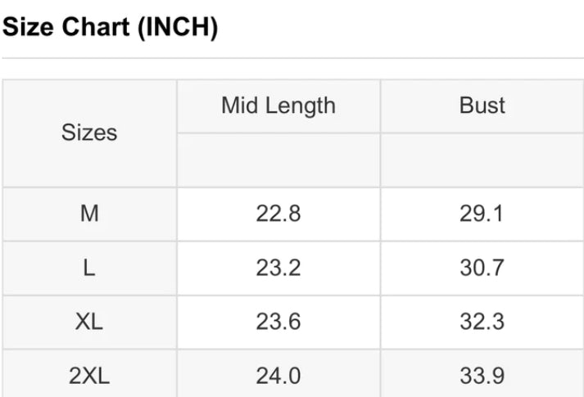Click the Size Chart (INCH) heading

pos(110,27)
